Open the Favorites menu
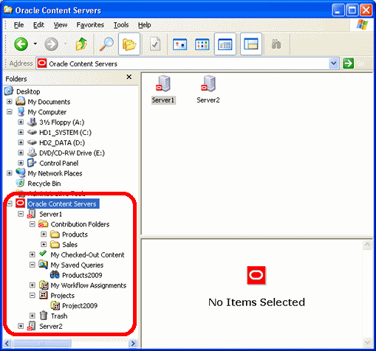Viewport: 376px width, 351px height. [90, 25]
